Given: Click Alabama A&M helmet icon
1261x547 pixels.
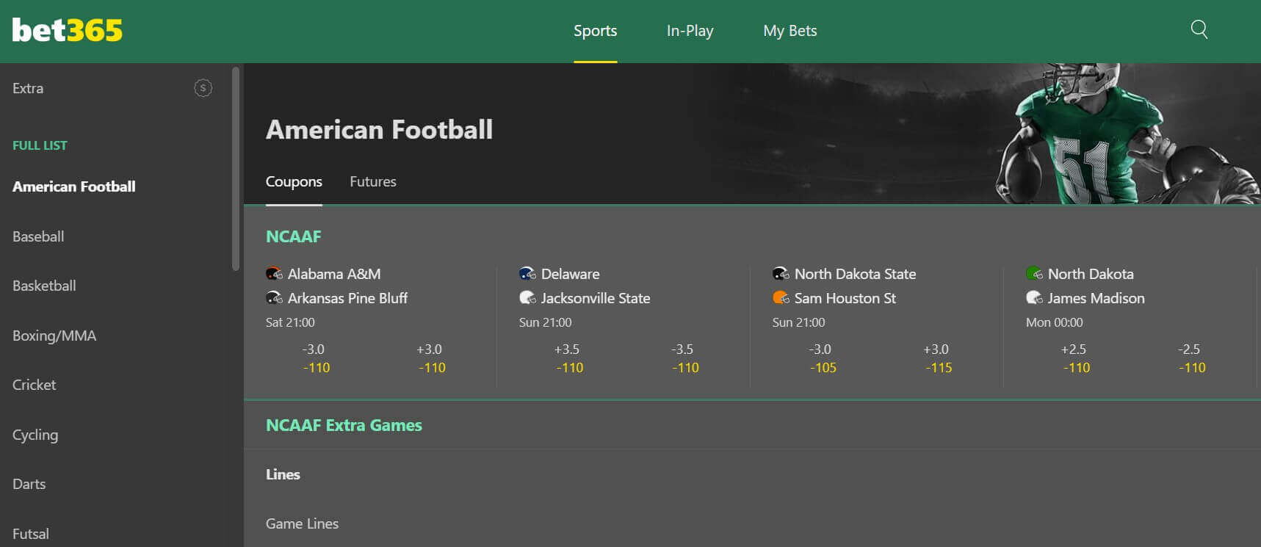Looking at the screenshot, I should tap(274, 274).
